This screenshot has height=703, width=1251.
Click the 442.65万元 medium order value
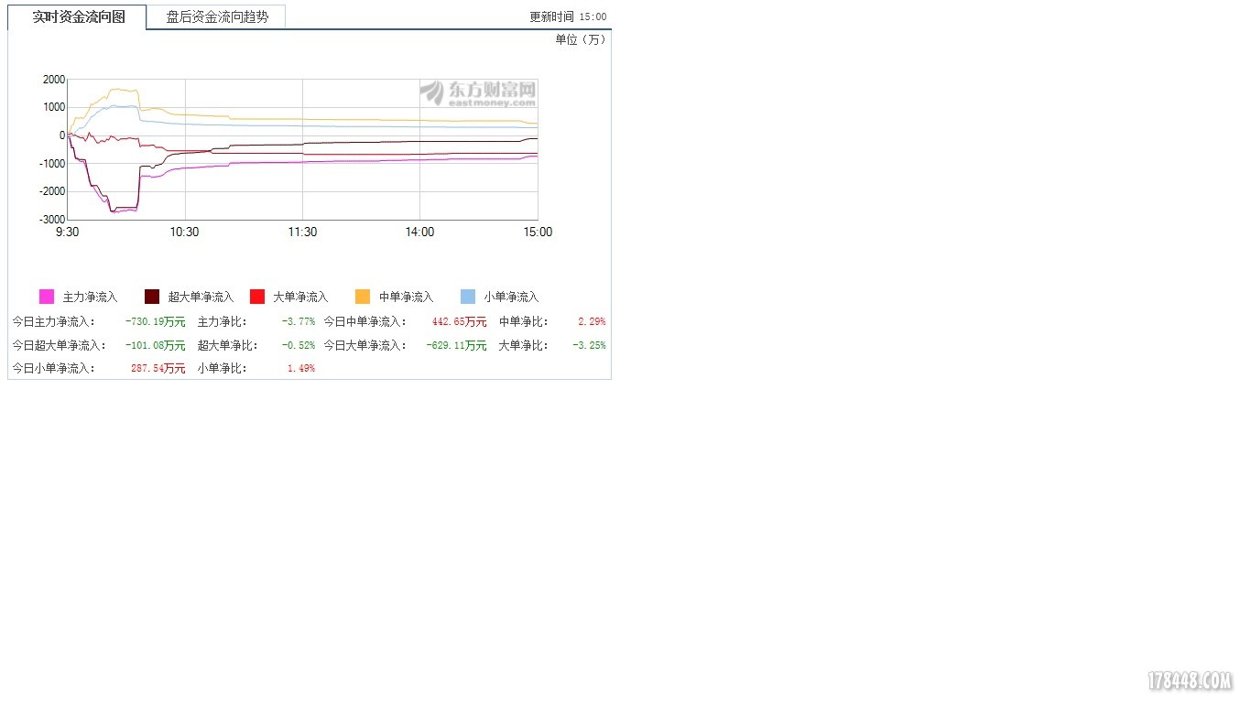459,322
